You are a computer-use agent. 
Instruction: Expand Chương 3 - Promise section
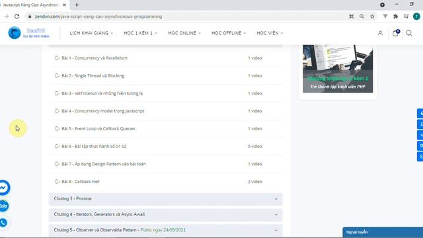tap(166, 199)
